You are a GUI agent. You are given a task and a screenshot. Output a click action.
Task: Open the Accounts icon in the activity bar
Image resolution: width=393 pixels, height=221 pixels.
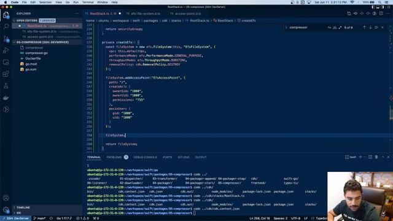click(6, 198)
